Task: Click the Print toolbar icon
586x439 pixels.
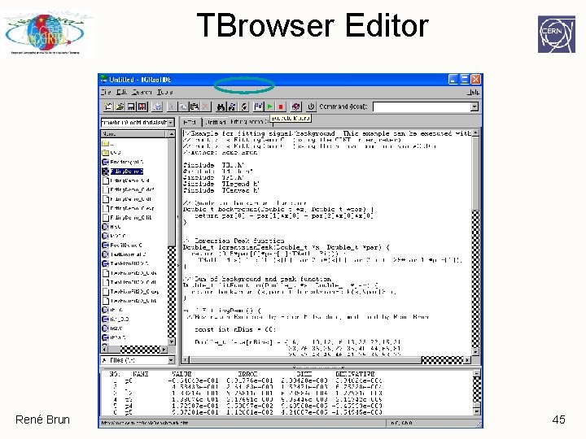Action: 157,106
